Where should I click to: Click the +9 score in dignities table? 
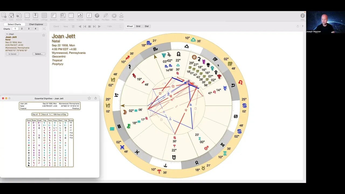click(x=71, y=123)
